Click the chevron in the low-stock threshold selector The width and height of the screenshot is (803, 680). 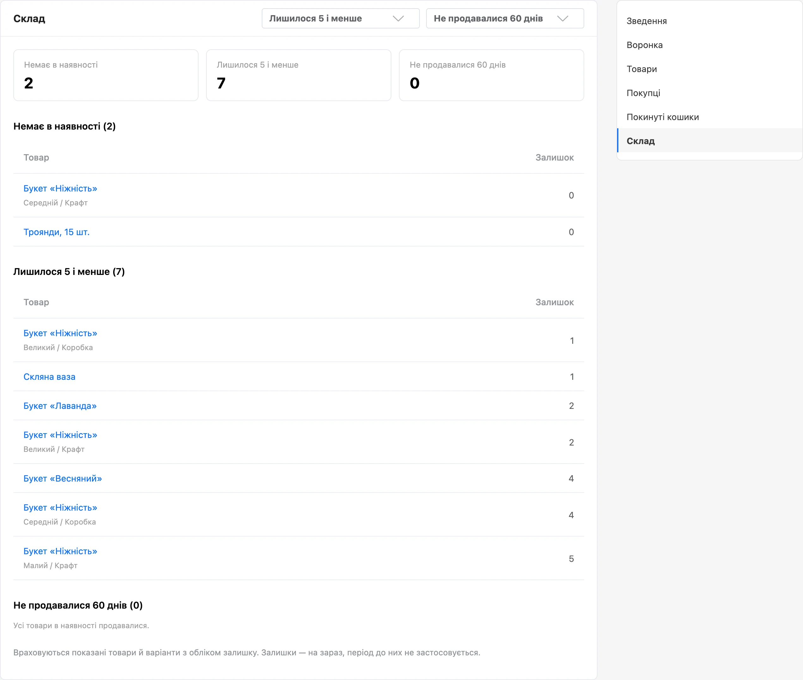click(x=398, y=19)
